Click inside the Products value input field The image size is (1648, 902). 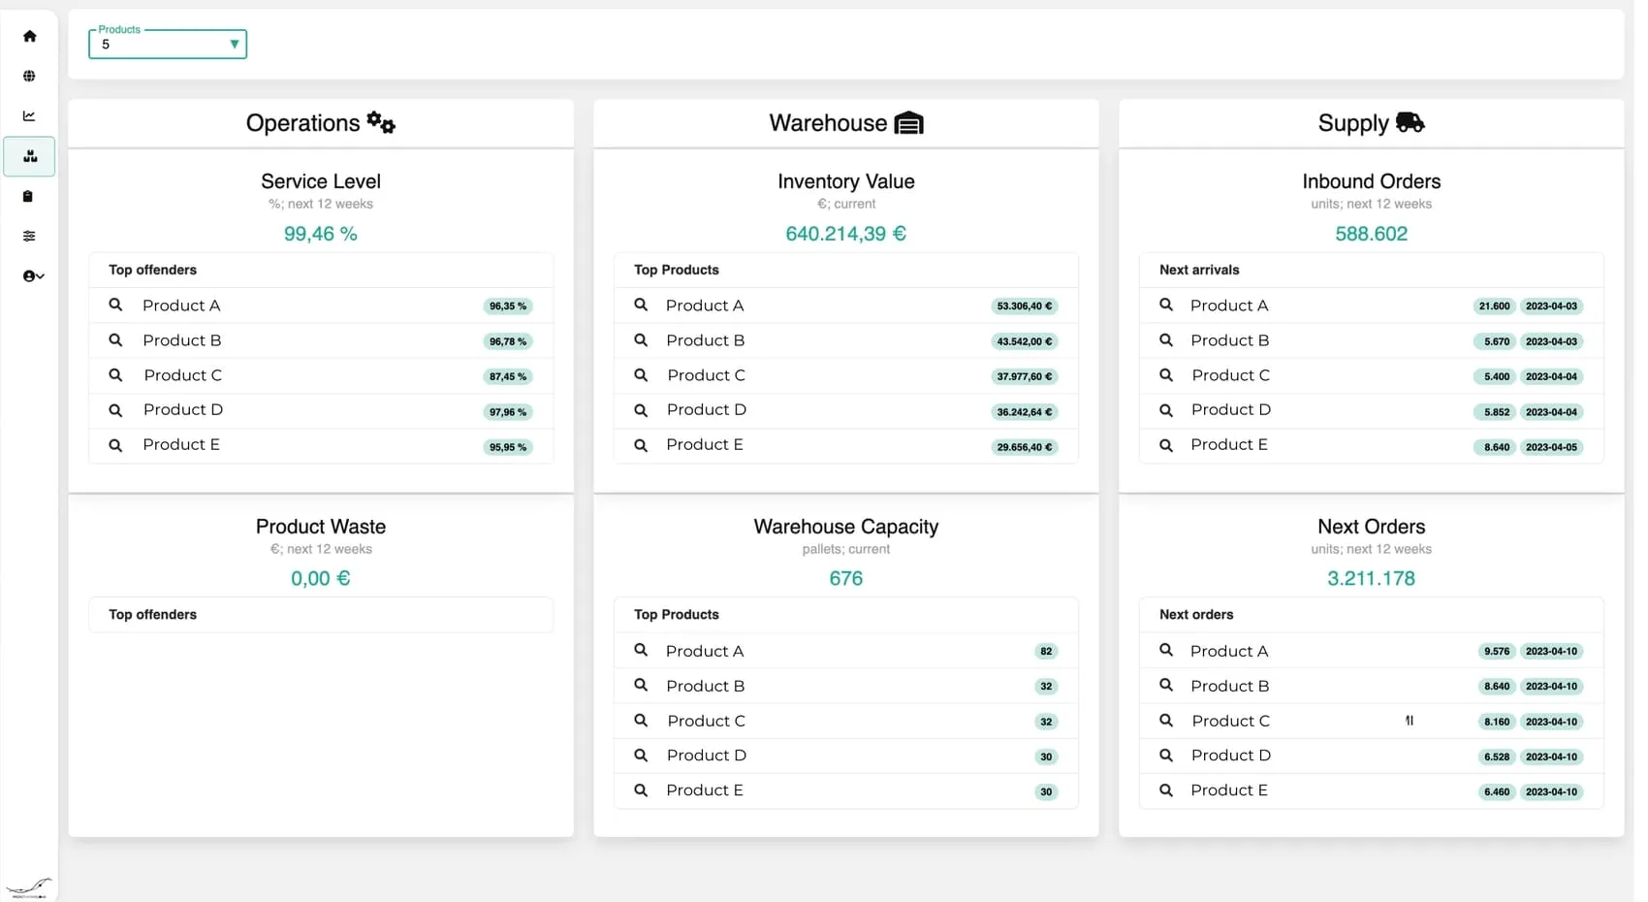tap(145, 44)
